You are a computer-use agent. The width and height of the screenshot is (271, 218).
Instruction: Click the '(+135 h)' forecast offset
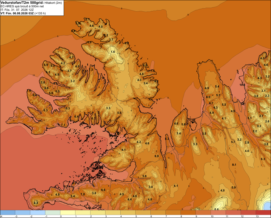click(40, 13)
